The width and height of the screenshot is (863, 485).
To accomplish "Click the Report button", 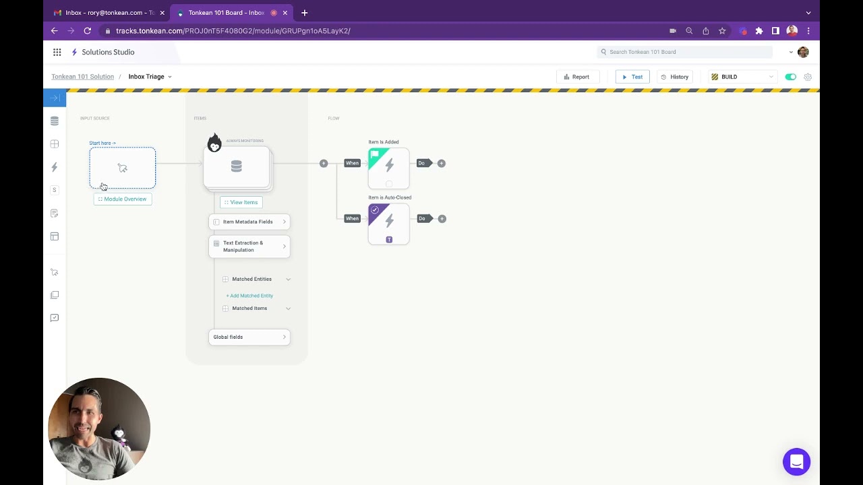I will point(576,77).
